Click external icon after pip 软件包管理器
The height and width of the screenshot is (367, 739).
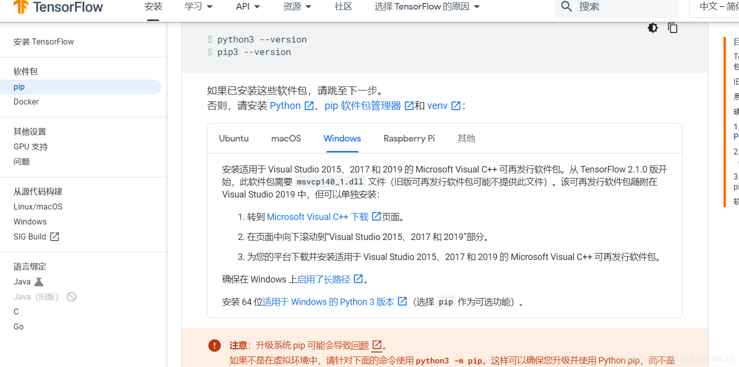[409, 105]
